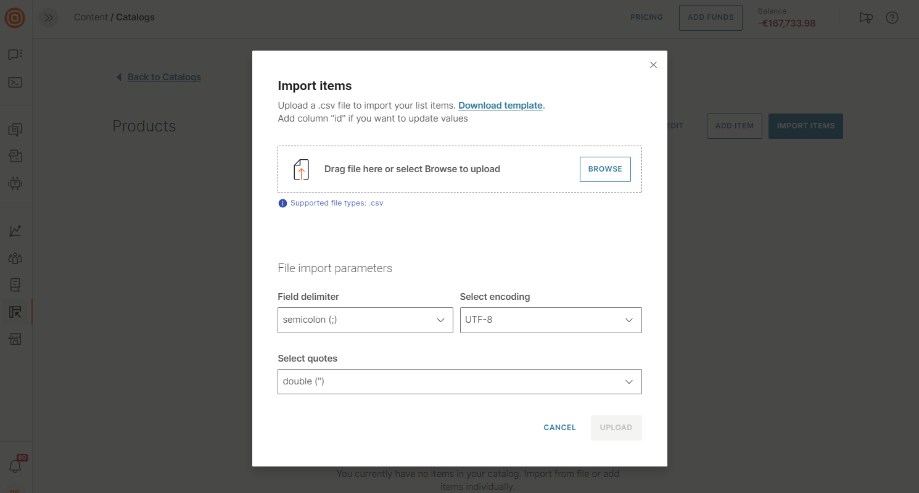The height and width of the screenshot is (493, 919).
Task: Open the help question mark icon
Action: point(892,17)
